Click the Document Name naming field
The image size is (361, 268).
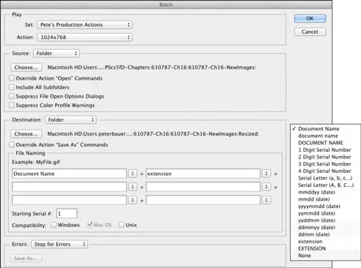click(x=70, y=173)
